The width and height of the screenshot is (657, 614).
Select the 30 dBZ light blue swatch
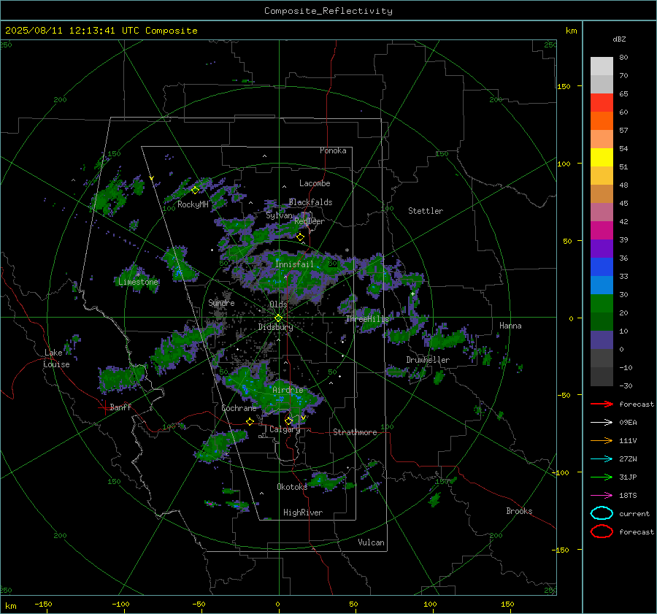pyautogui.click(x=602, y=285)
